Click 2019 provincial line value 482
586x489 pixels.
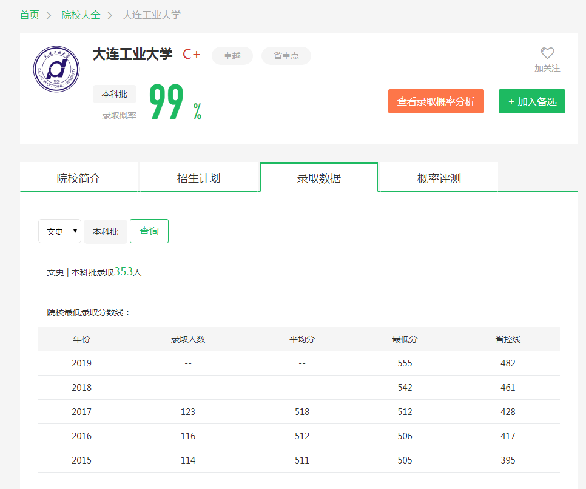tap(508, 363)
